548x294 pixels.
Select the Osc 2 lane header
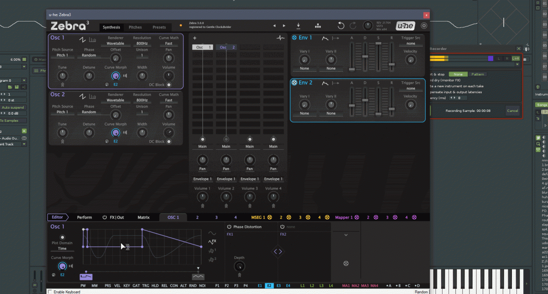(227, 47)
